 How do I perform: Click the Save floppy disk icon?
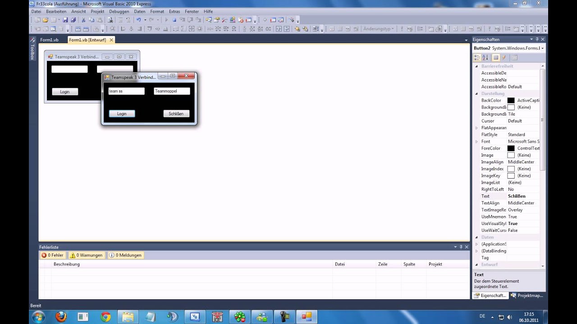click(65, 20)
